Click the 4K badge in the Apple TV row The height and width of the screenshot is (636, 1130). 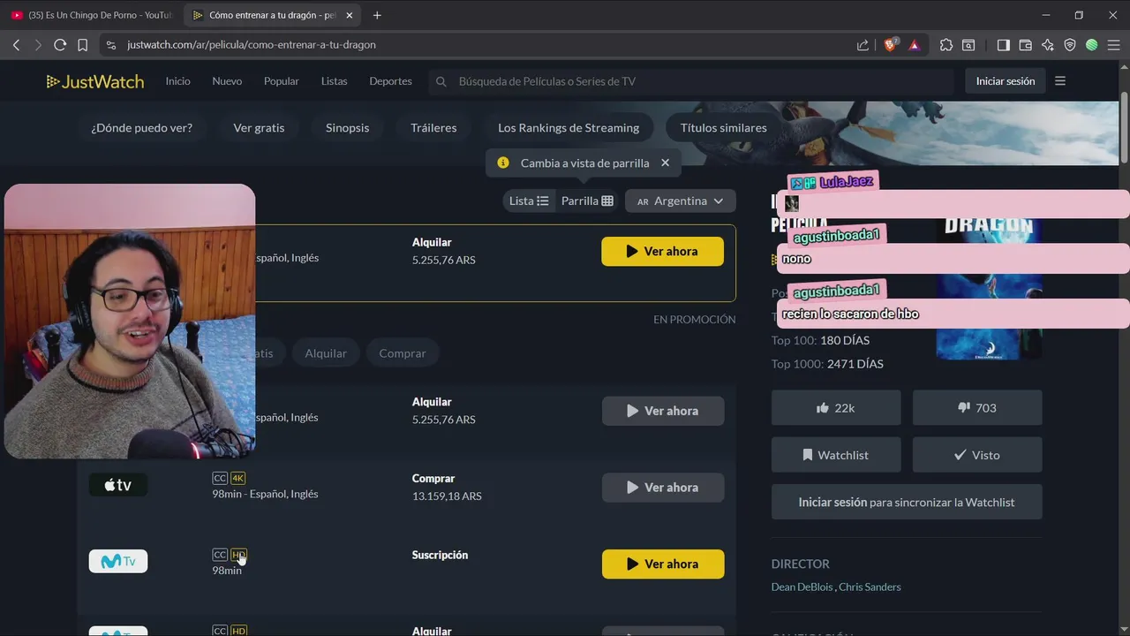click(x=237, y=478)
